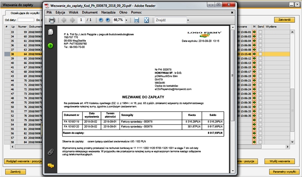Image resolution: width=302 pixels, height=177 pixels.
Task: Click in the Od daty date field
Action: 26,20
